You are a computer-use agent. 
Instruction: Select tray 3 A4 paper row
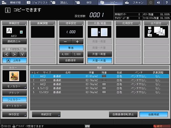[x=100, y=84]
